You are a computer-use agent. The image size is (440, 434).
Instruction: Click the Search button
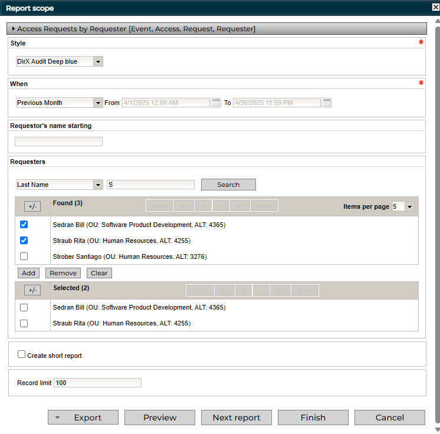[x=228, y=185]
